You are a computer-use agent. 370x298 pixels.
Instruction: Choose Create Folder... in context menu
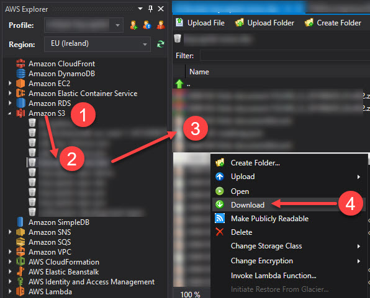[289, 163]
